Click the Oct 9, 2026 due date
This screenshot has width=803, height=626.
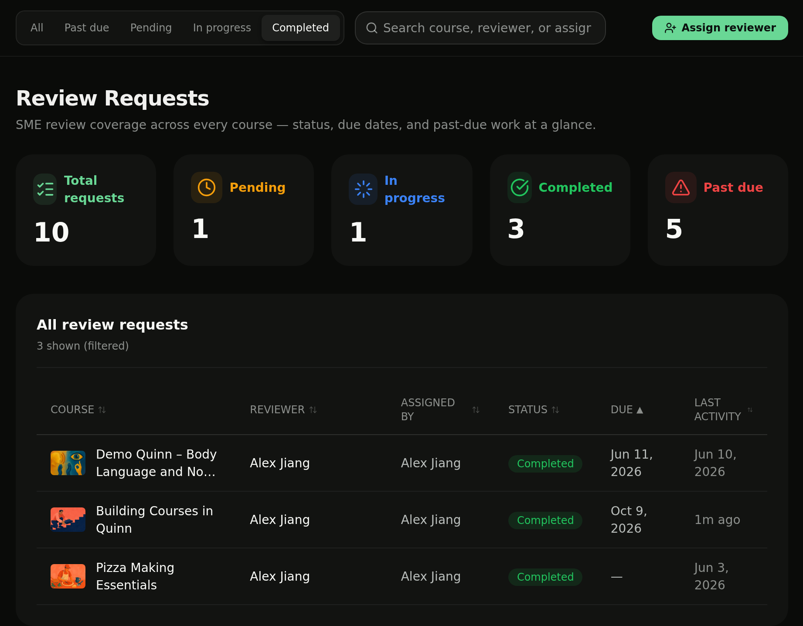point(629,520)
